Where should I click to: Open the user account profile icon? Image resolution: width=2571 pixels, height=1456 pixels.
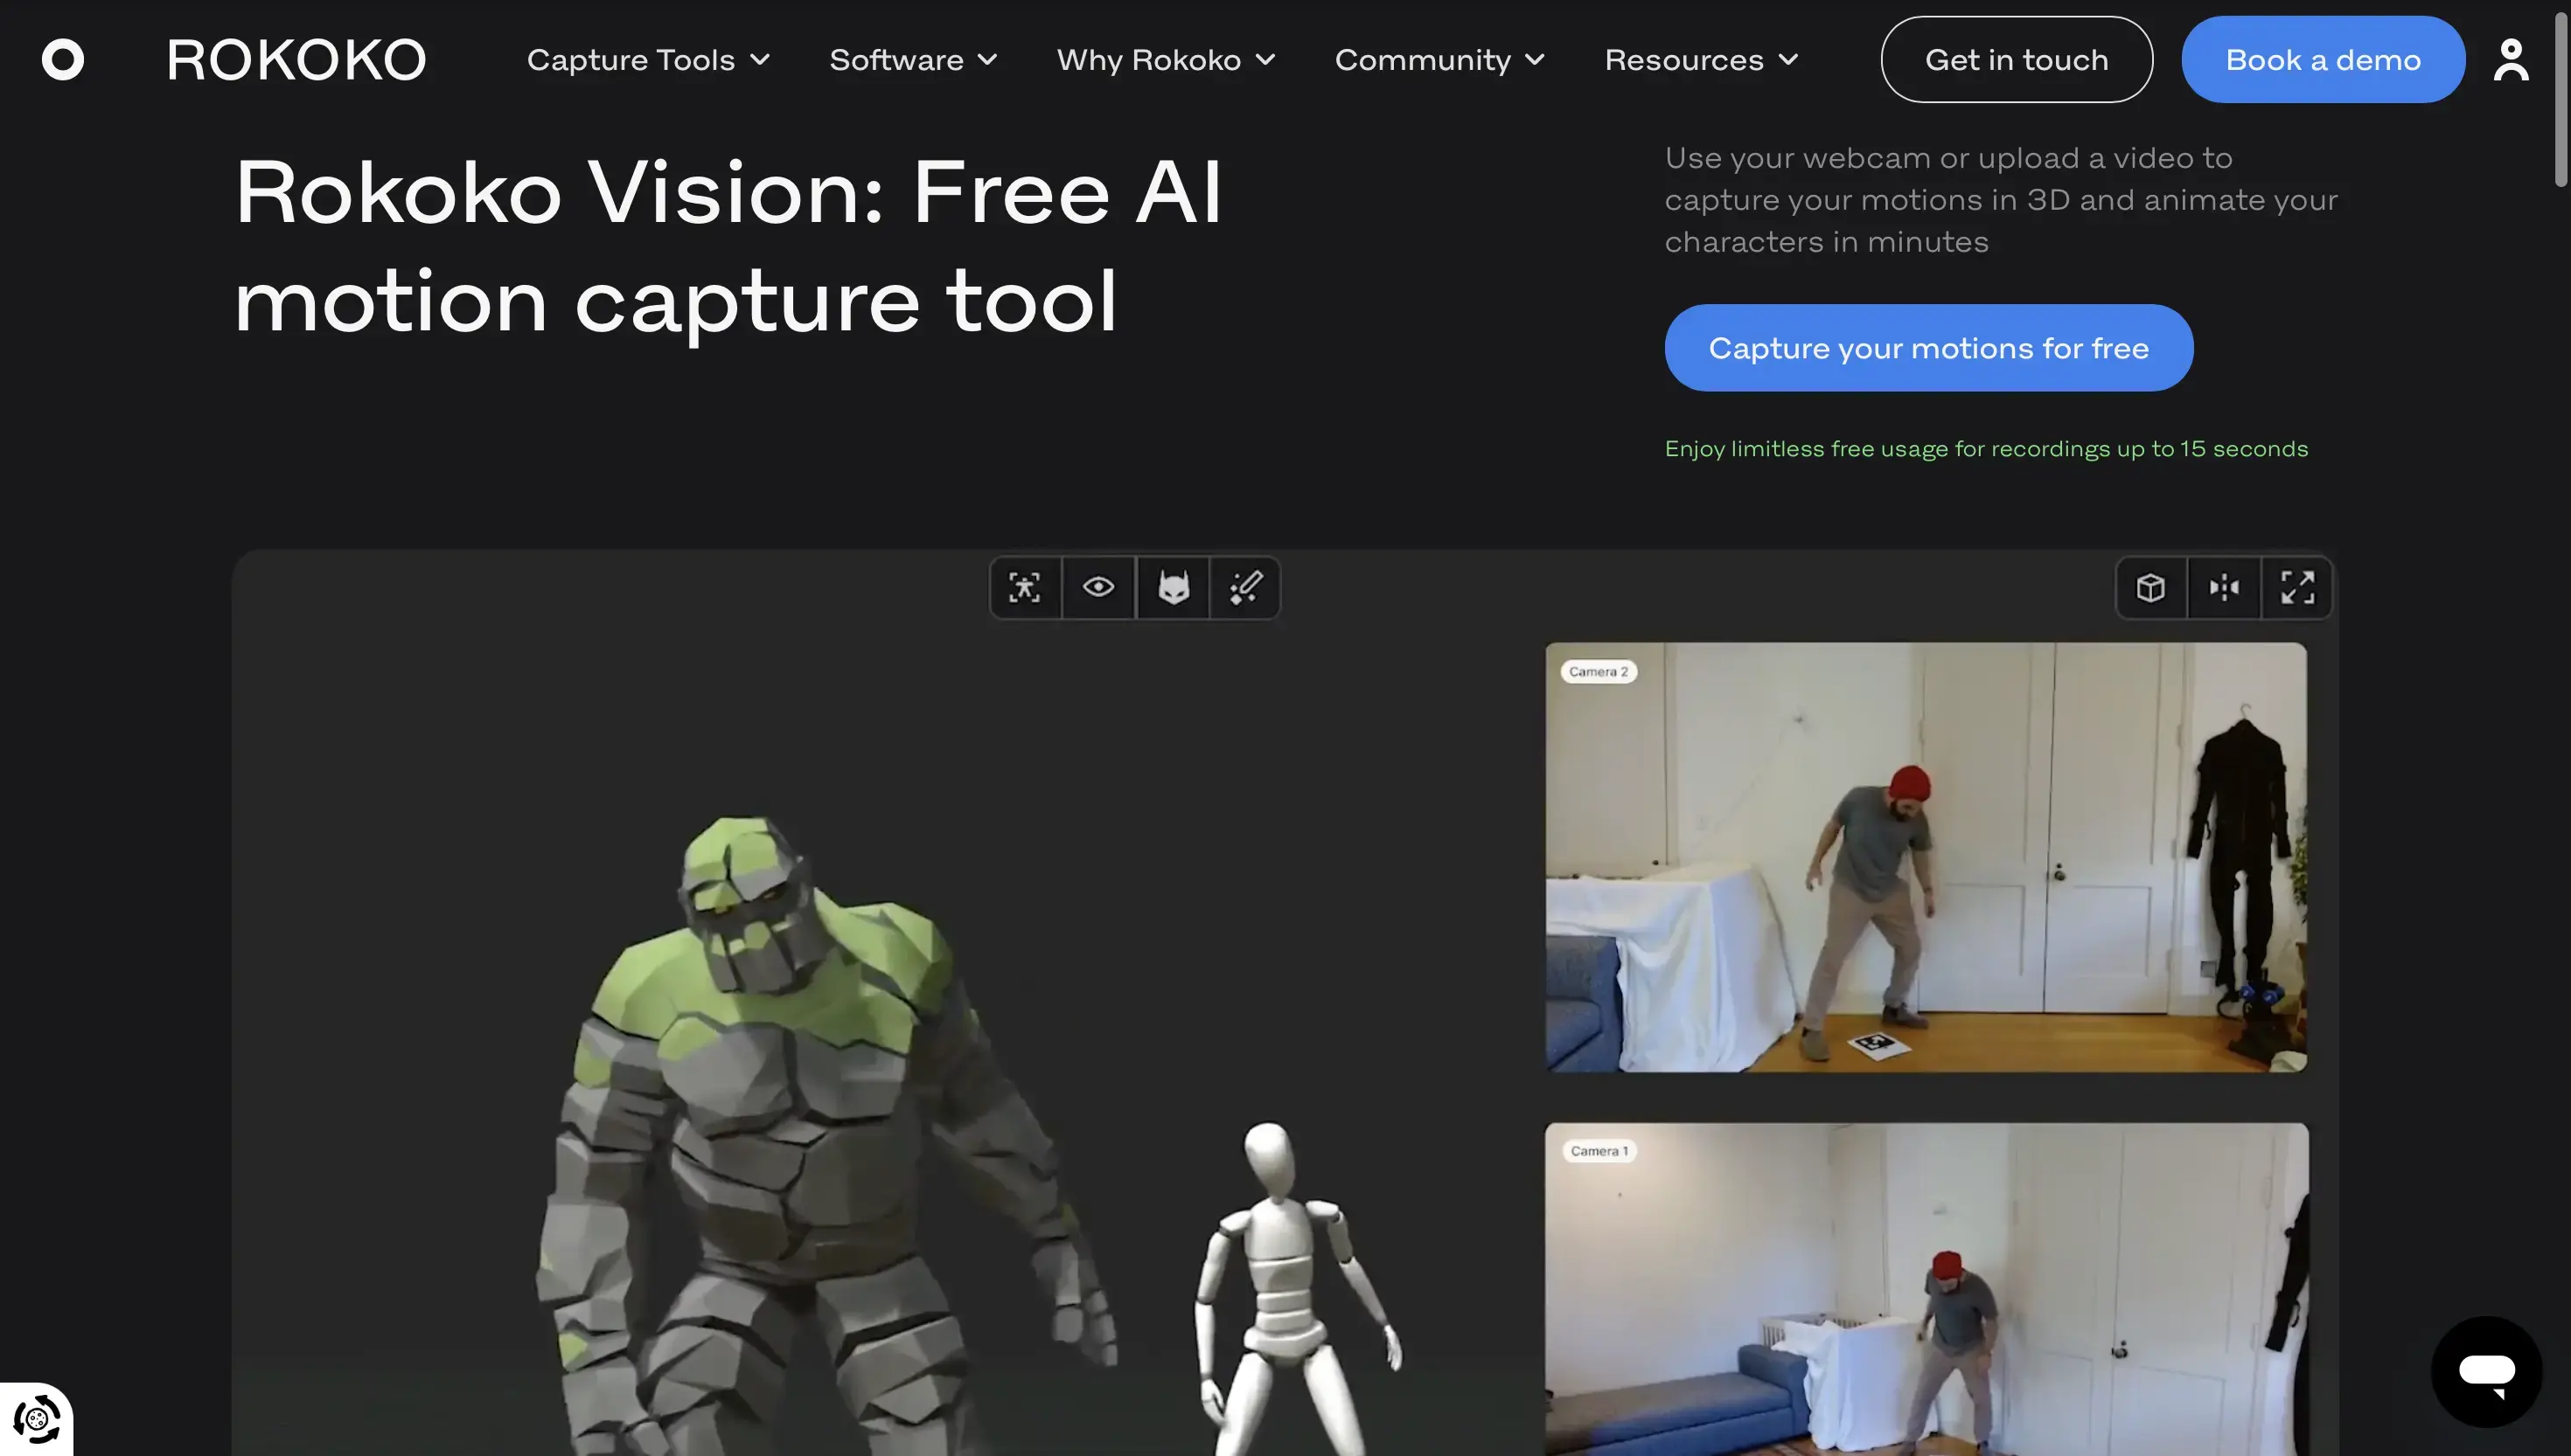2511,60
